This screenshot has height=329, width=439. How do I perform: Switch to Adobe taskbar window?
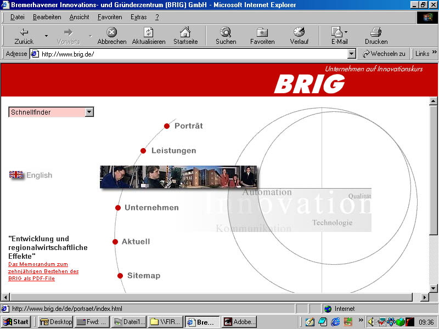239,322
